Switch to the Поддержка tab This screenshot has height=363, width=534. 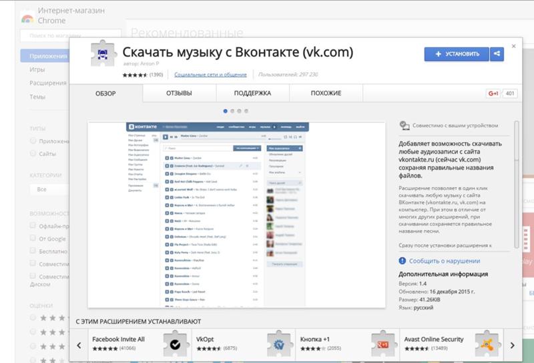252,93
